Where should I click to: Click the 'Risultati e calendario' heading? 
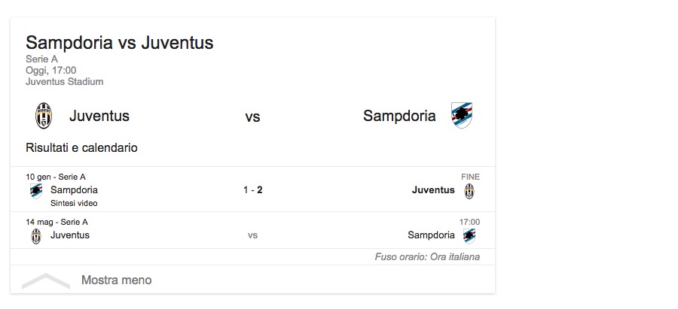(81, 148)
